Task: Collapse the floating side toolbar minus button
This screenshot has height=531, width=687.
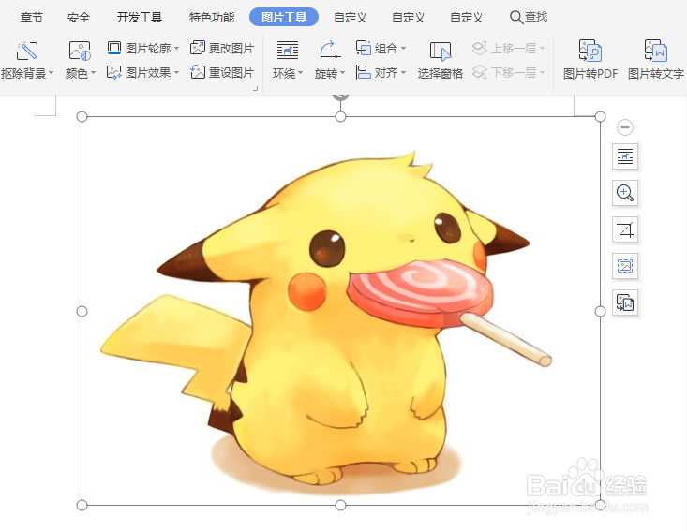Action: (x=625, y=127)
